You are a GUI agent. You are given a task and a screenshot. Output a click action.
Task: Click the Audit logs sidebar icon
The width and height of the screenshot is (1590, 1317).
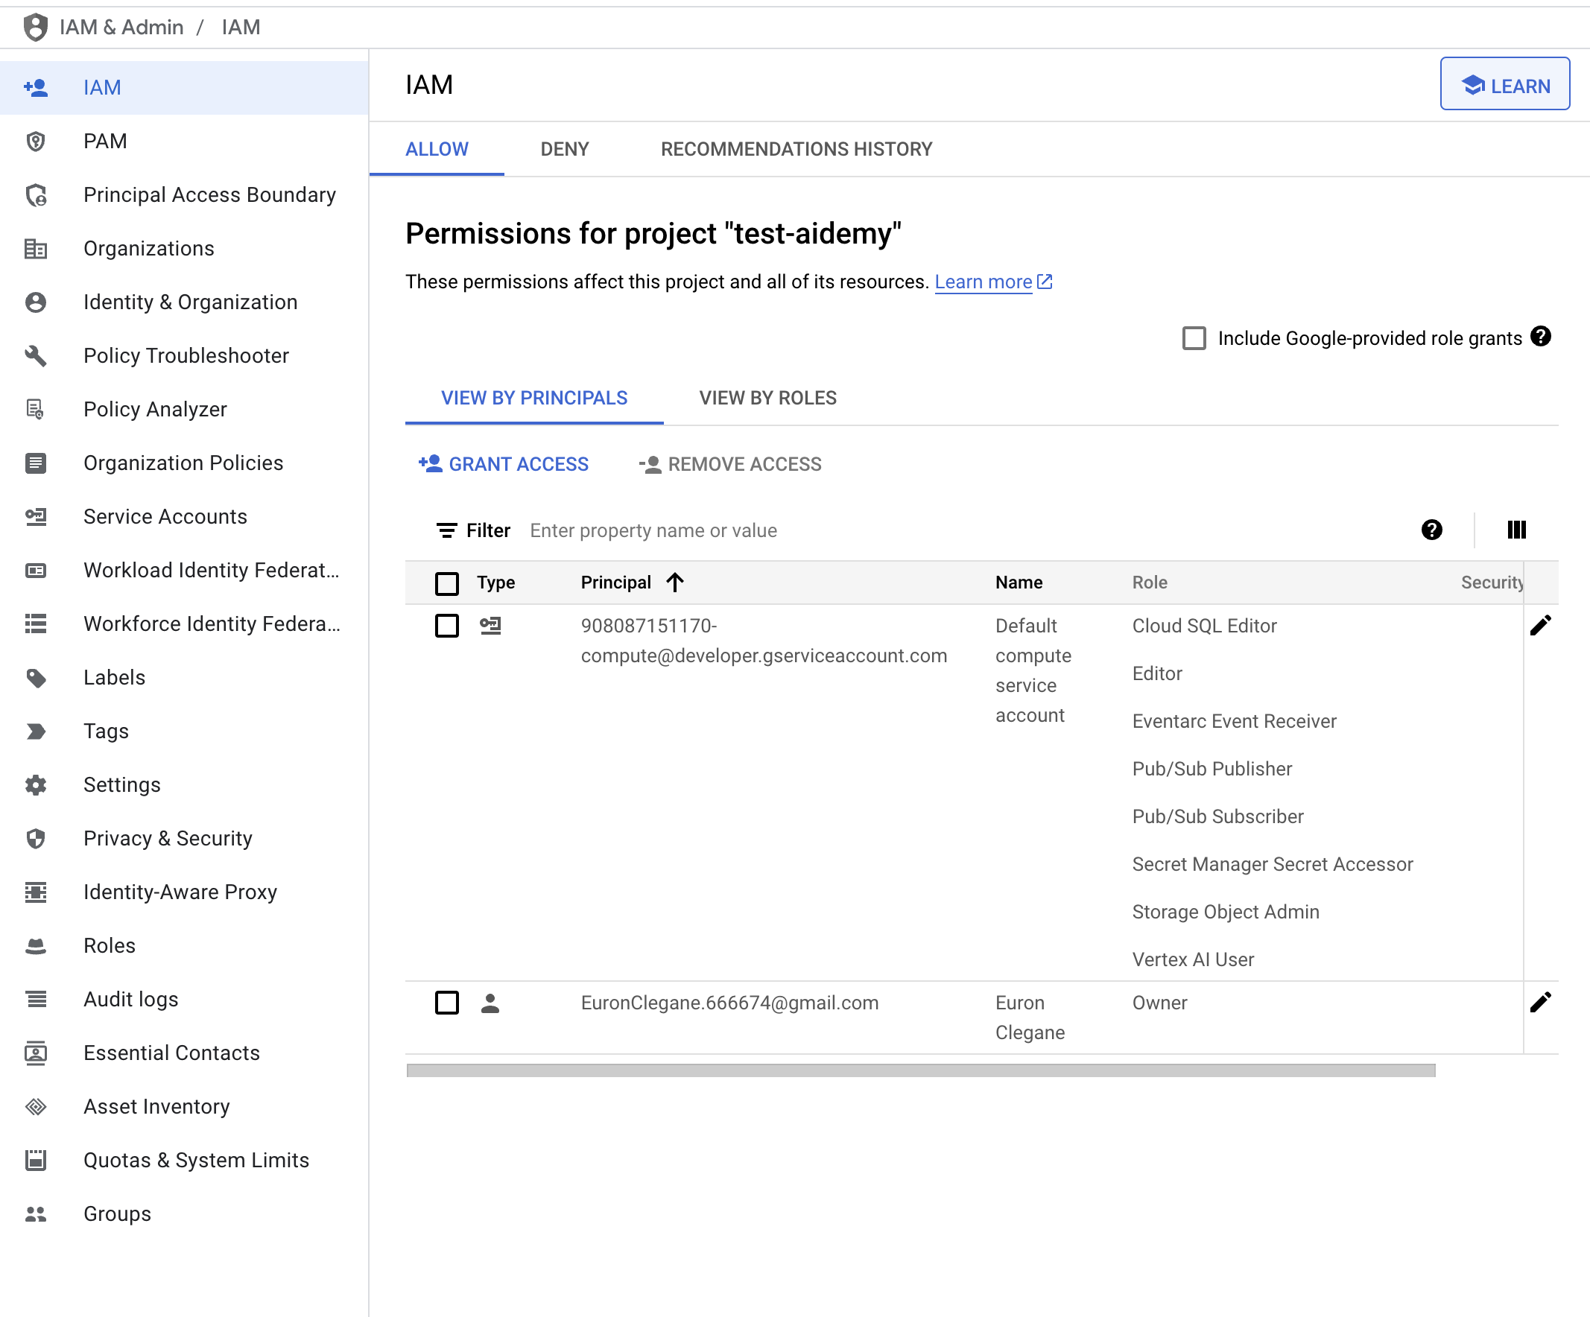[37, 999]
